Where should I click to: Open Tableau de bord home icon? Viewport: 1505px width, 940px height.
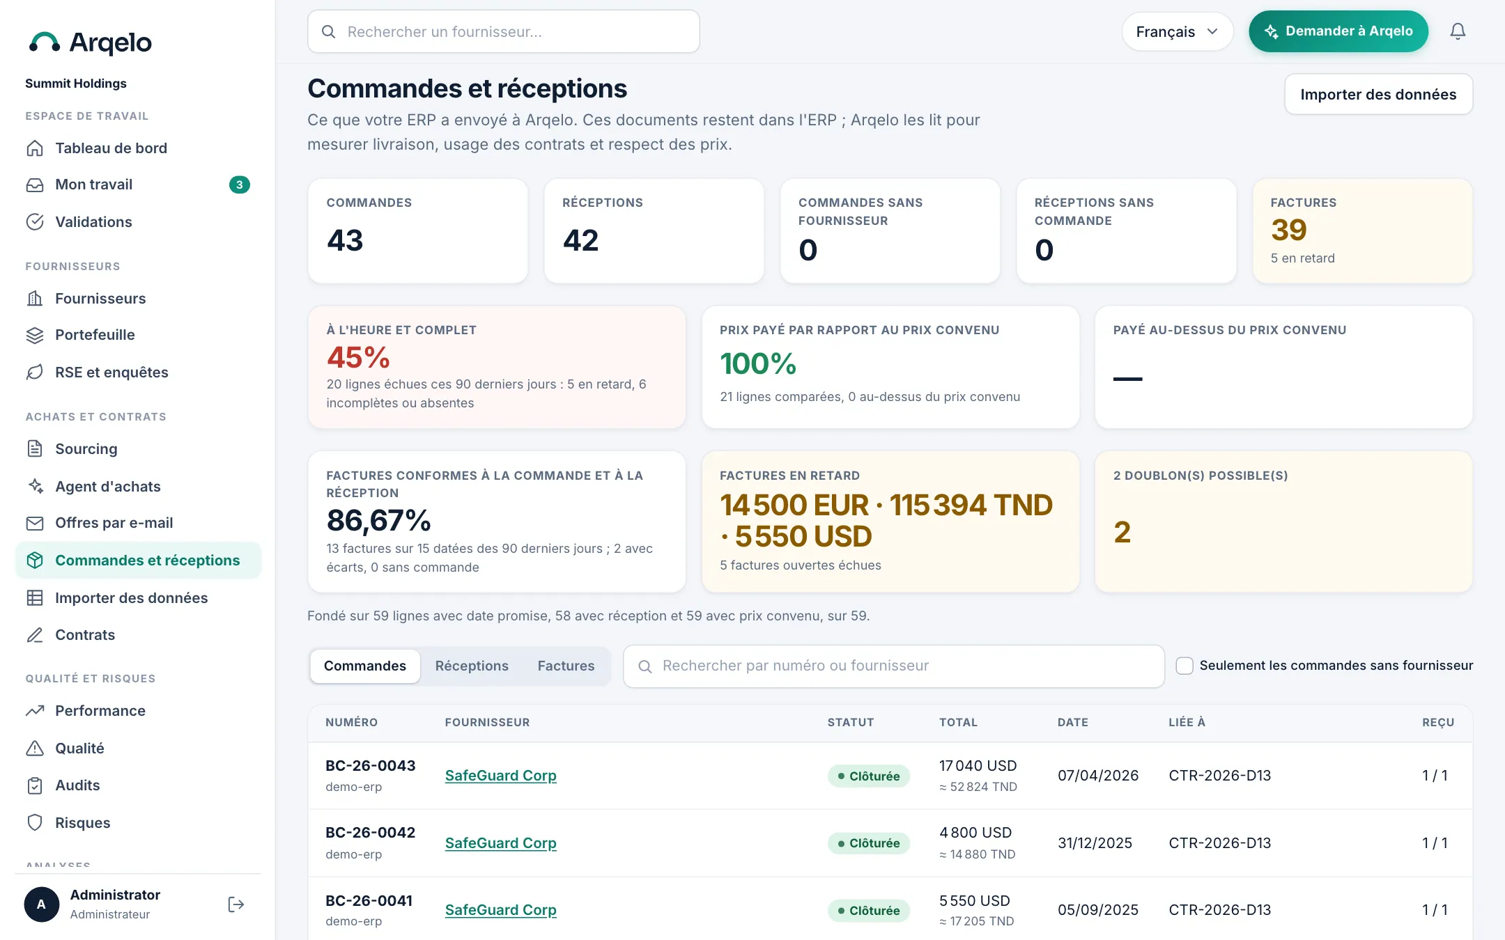(35, 148)
